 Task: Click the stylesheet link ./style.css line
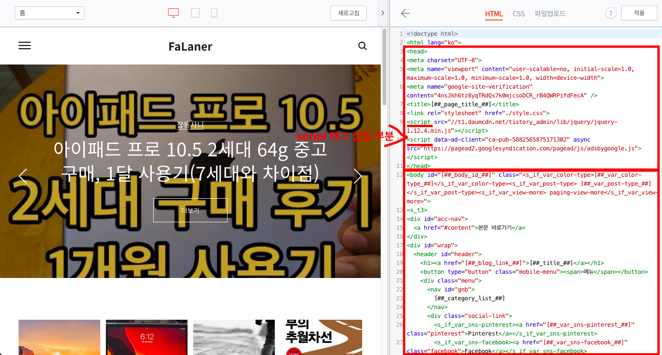point(478,113)
